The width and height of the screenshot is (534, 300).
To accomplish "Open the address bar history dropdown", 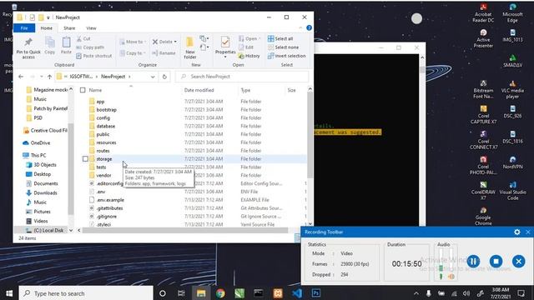I will [153, 77].
